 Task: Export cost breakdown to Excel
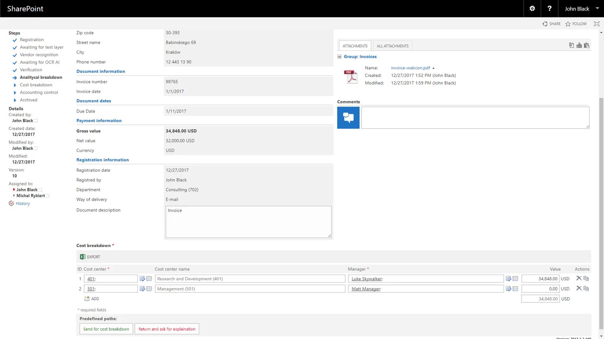tap(90, 257)
